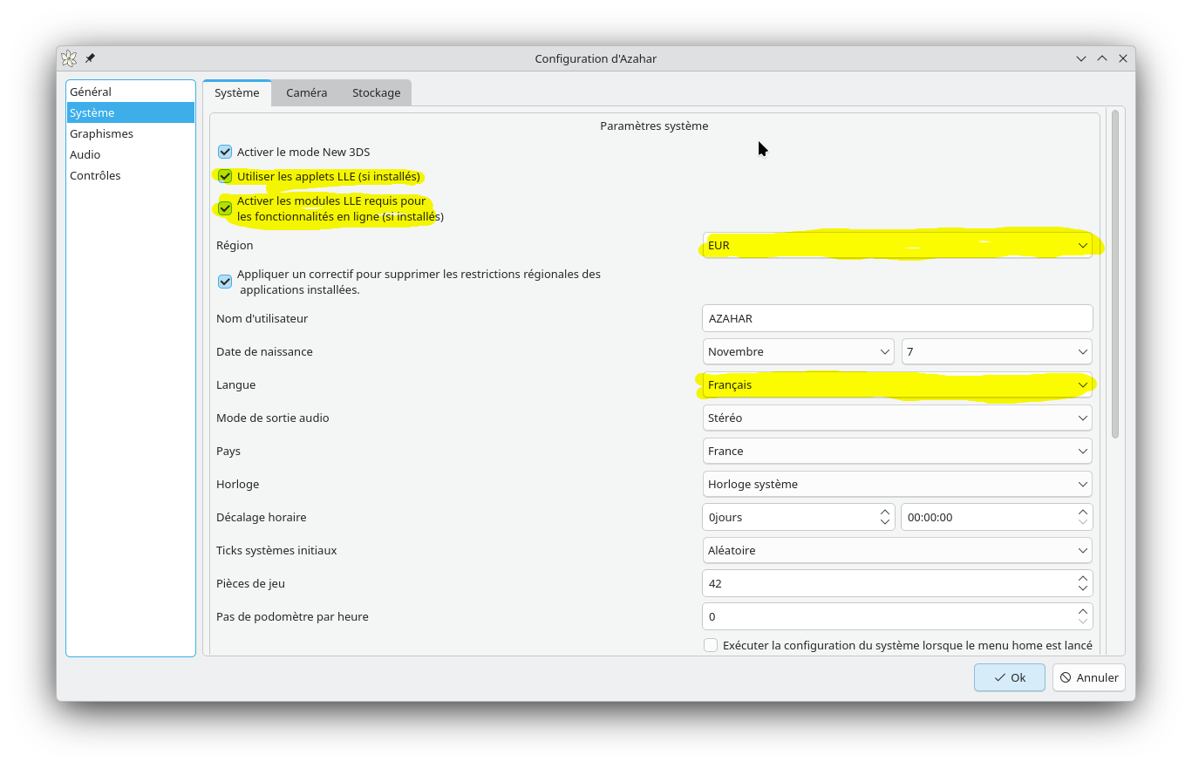
Task: Open the birth month dropdown Novembre
Action: tap(798, 351)
